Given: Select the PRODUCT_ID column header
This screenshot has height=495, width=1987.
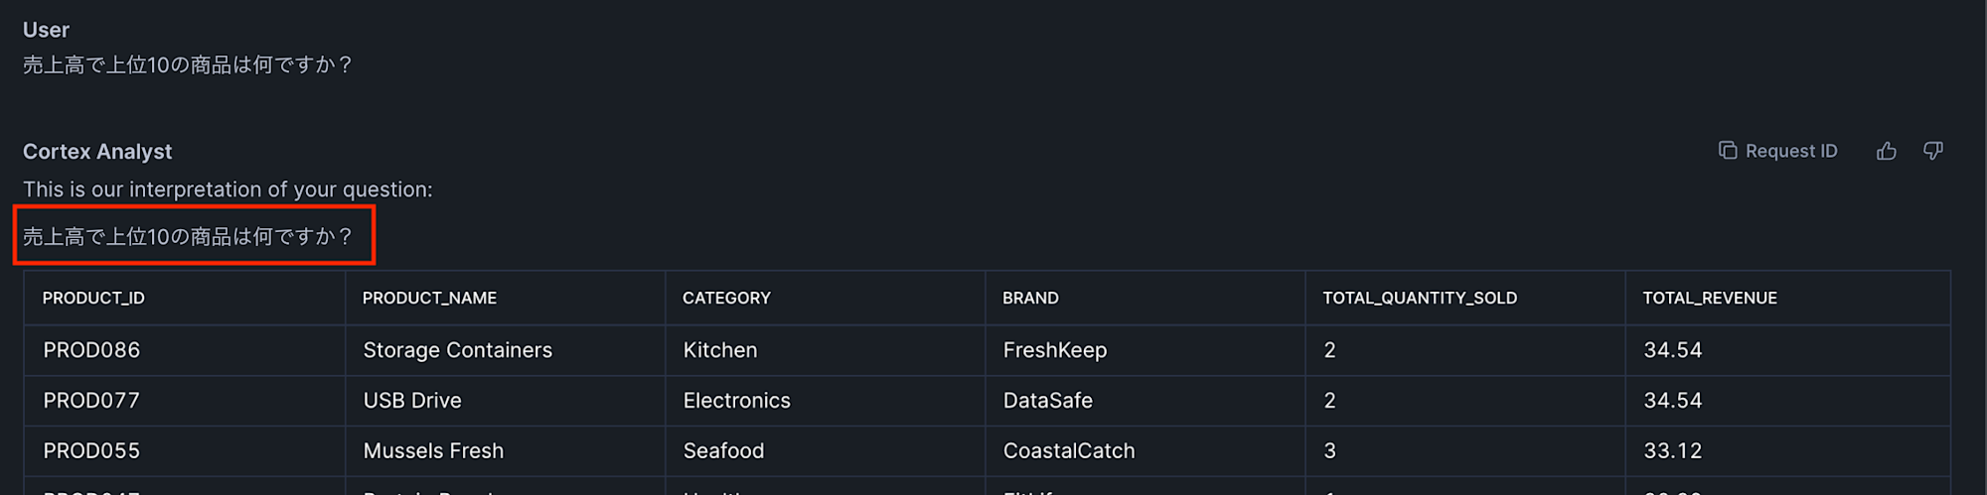Looking at the screenshot, I should [x=93, y=298].
